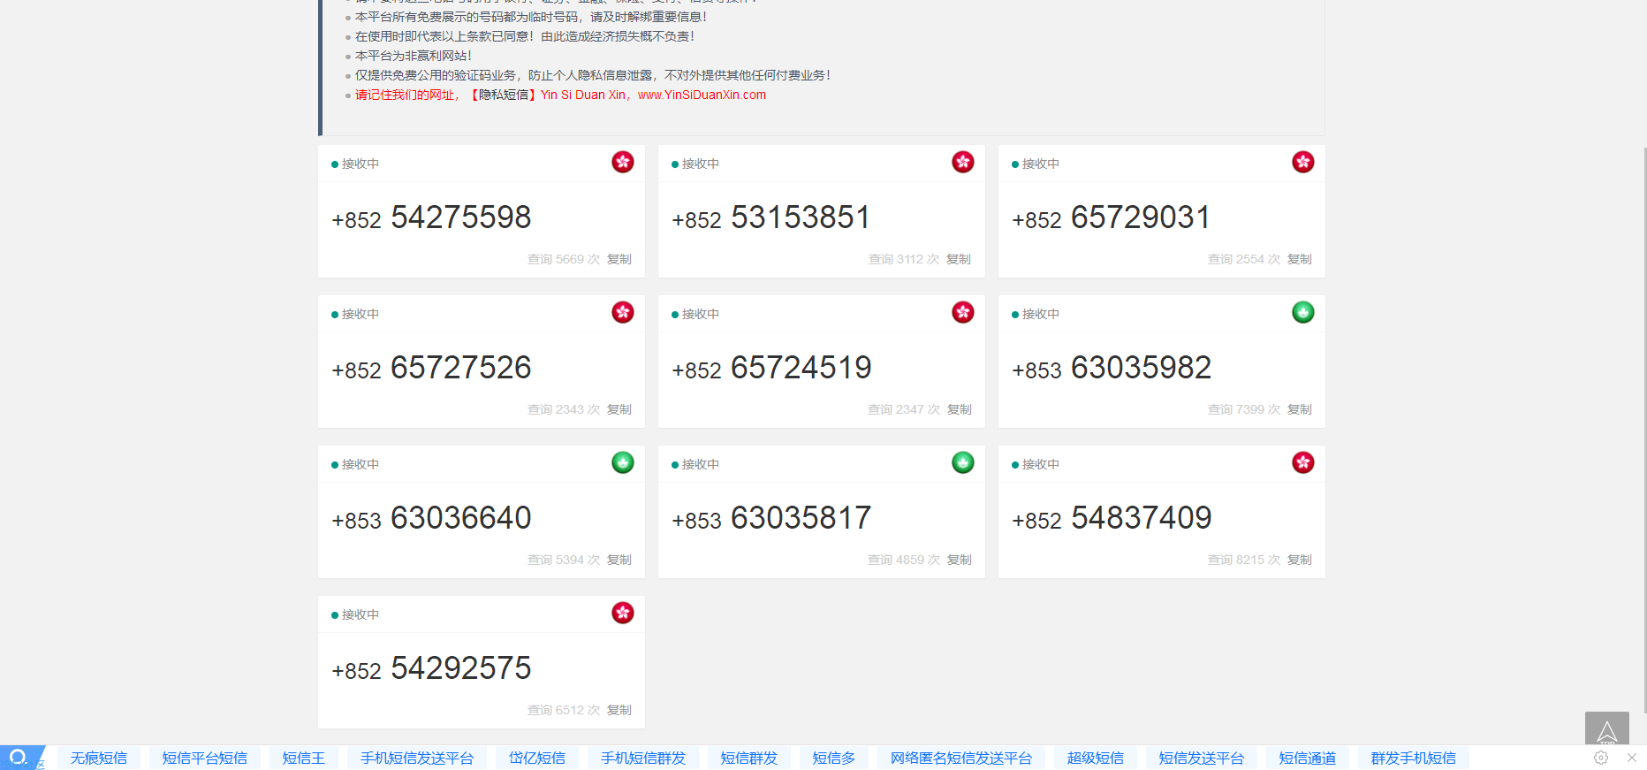Copy number 63035982 via 复制
Image resolution: width=1647 pixels, height=770 pixels.
point(1300,409)
